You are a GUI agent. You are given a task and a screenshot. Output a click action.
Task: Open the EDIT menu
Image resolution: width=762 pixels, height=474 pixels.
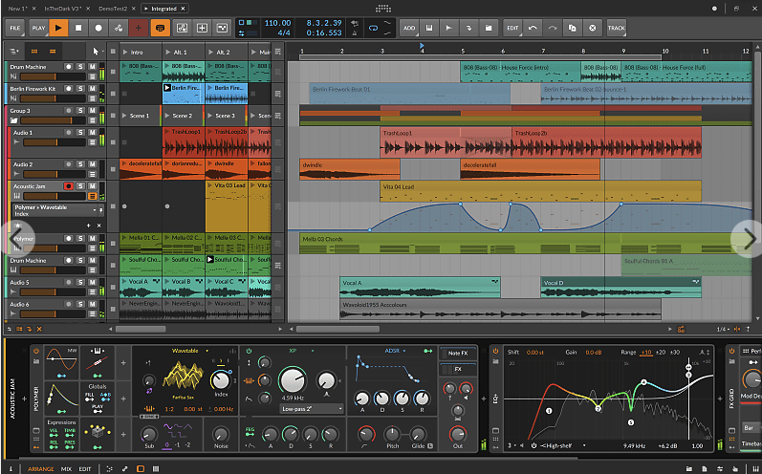point(512,28)
